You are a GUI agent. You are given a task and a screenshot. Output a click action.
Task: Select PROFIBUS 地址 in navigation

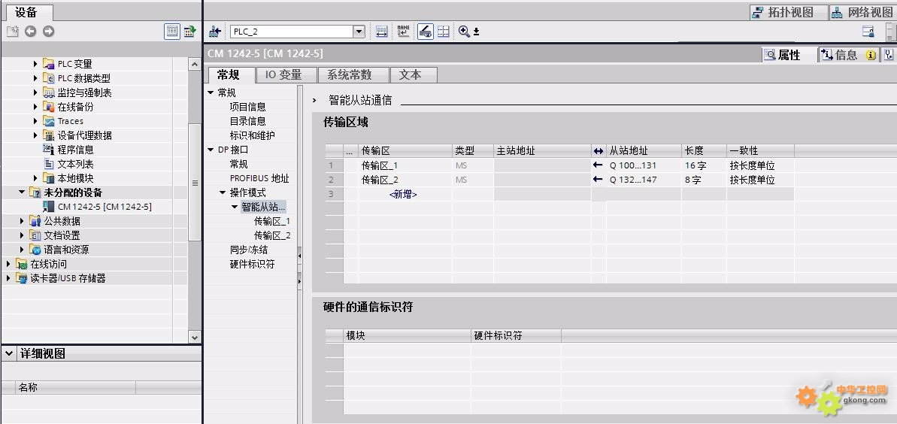(259, 178)
